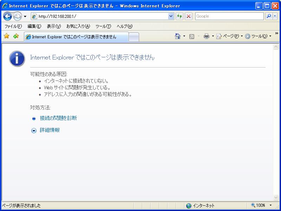Open the 表示(V) menu

(54, 26)
